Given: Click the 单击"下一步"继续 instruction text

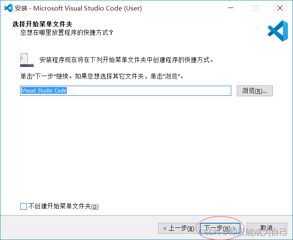Looking at the screenshot, I should tap(102, 76).
